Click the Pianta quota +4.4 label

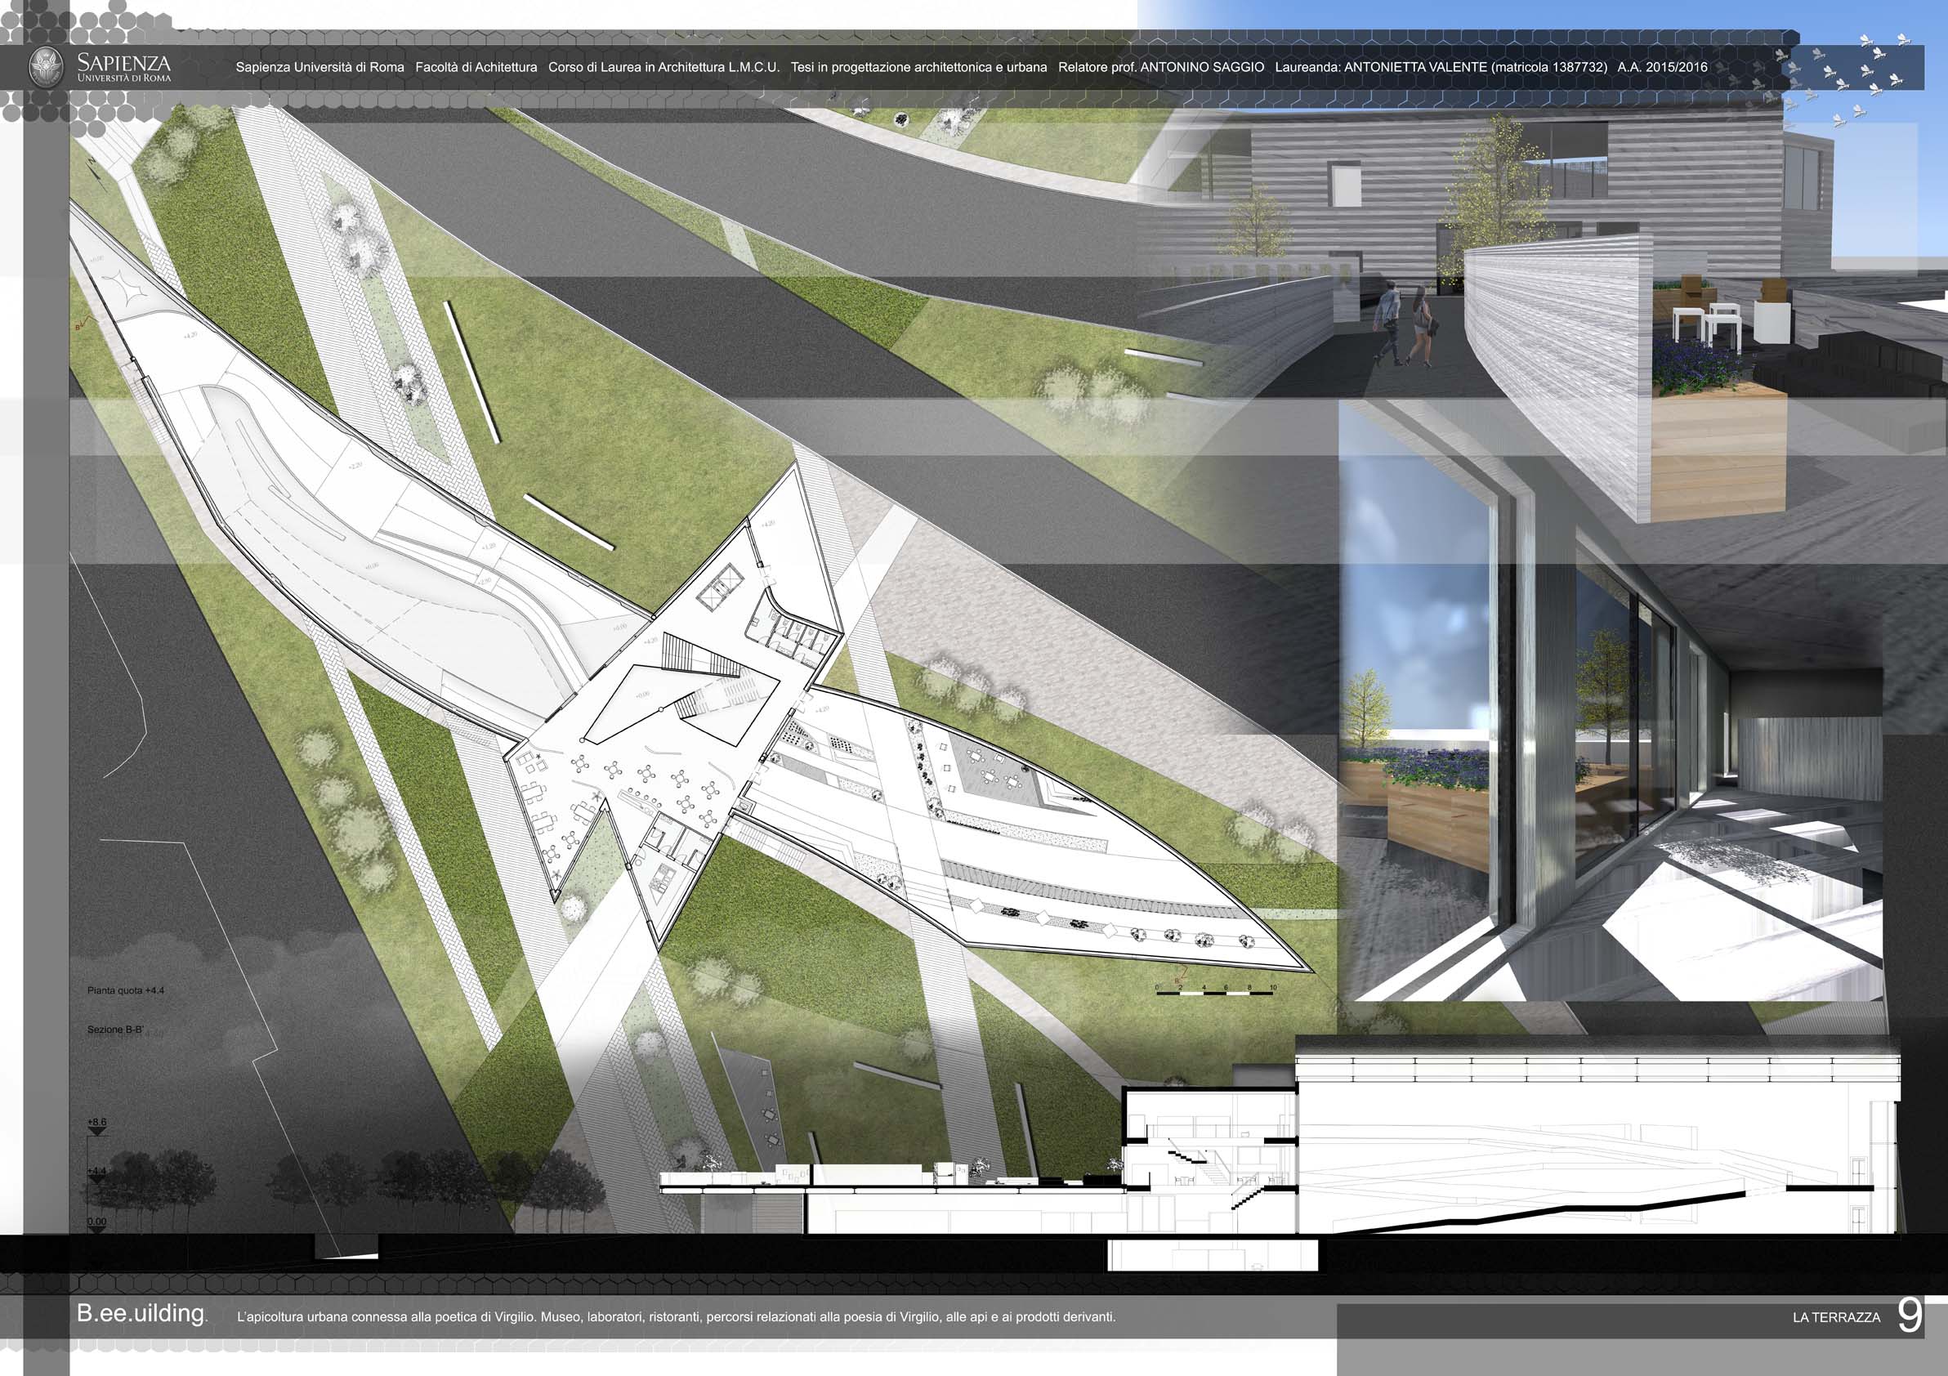[126, 990]
